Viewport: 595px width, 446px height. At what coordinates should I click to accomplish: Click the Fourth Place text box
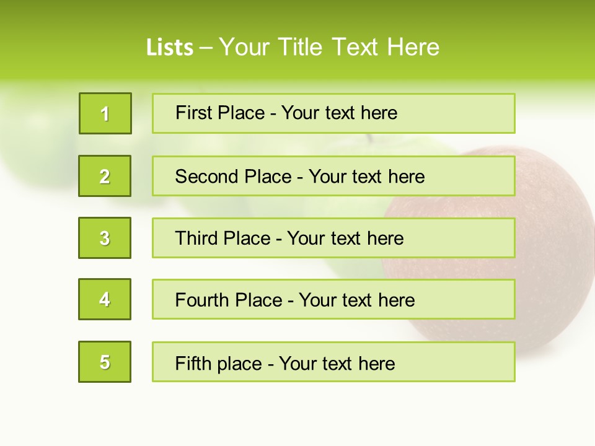pos(333,299)
